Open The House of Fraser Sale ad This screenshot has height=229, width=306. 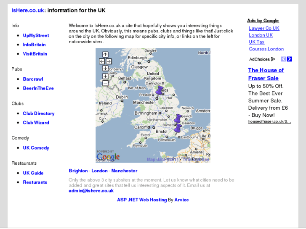click(266, 74)
